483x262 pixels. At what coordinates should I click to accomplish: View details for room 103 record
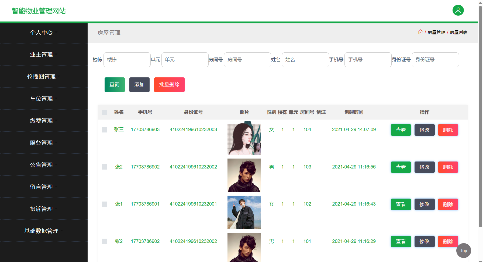(x=401, y=167)
